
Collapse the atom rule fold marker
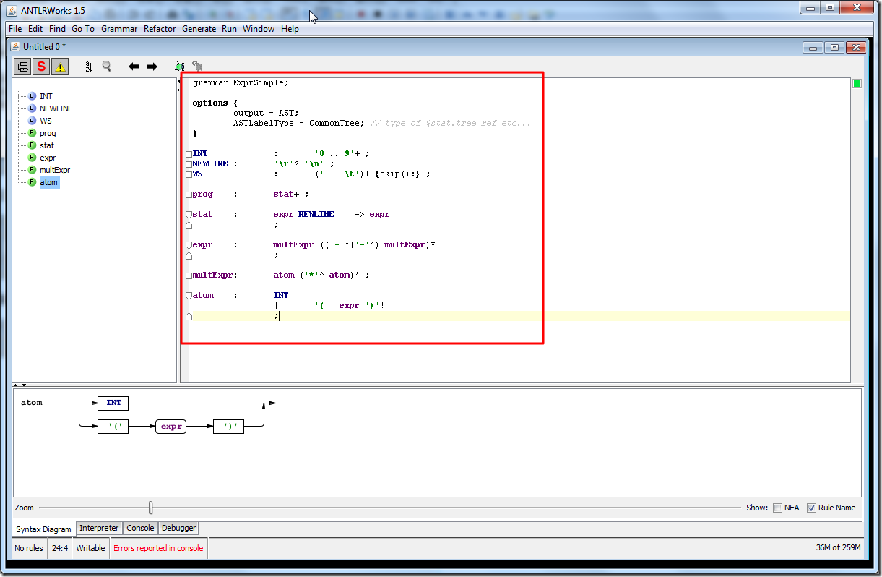[x=189, y=296]
